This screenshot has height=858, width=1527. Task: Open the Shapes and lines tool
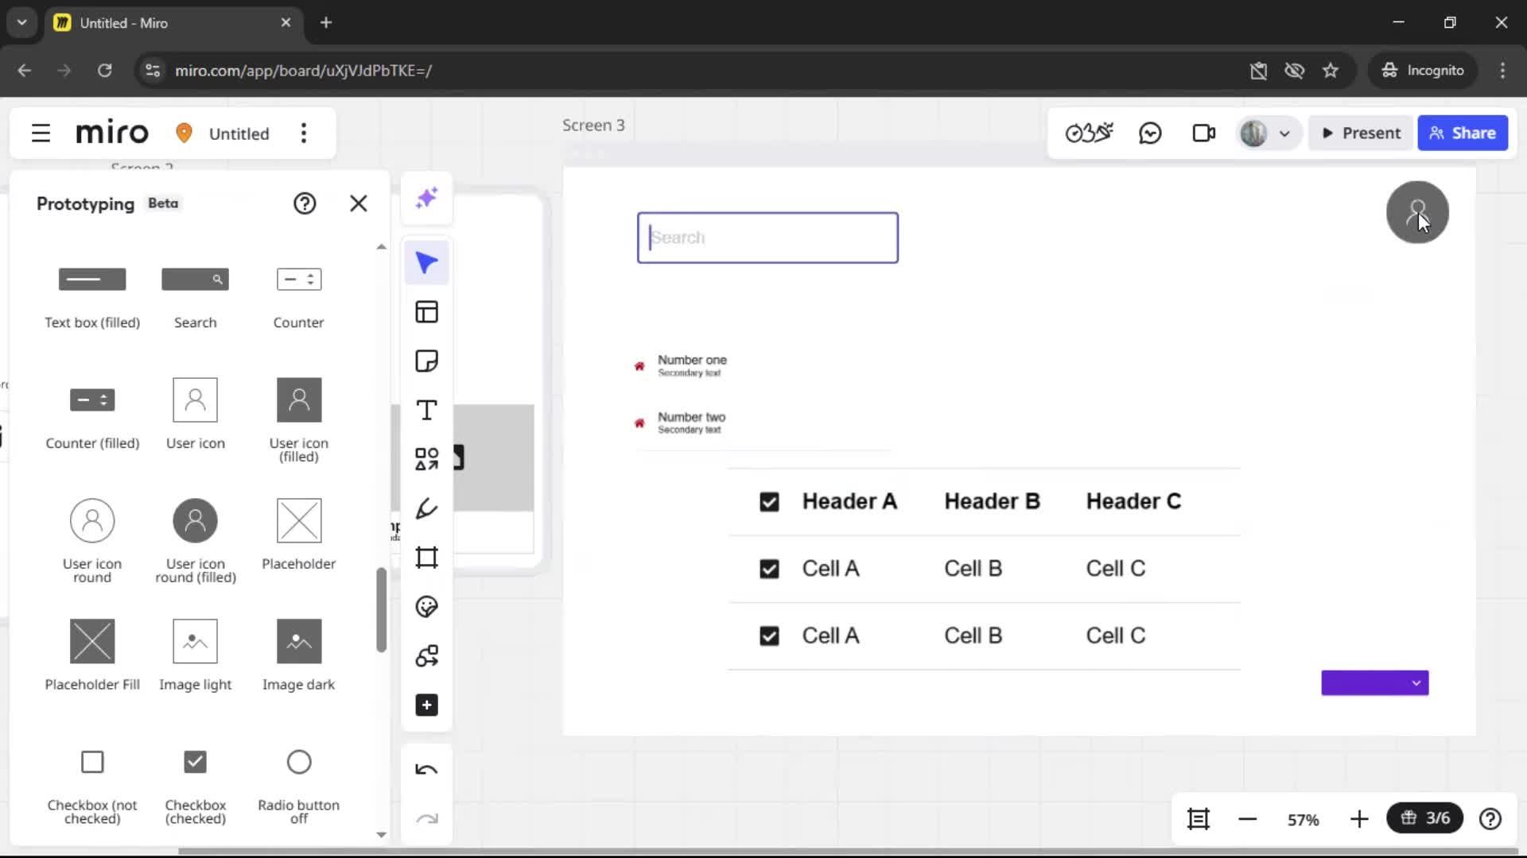(427, 459)
